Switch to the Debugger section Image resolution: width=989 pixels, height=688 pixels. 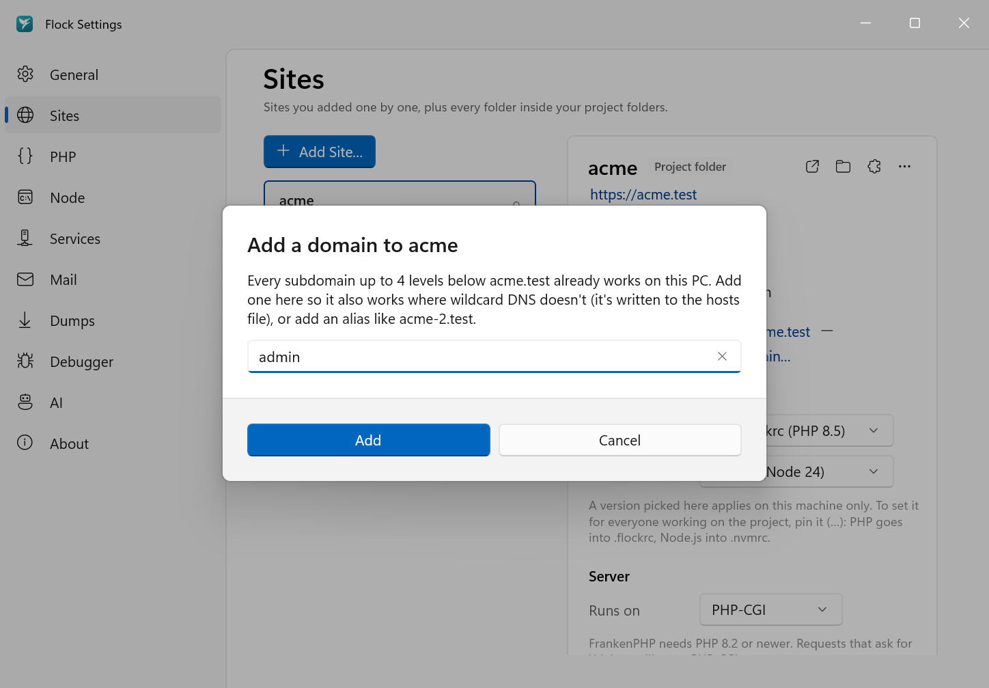[x=113, y=361]
